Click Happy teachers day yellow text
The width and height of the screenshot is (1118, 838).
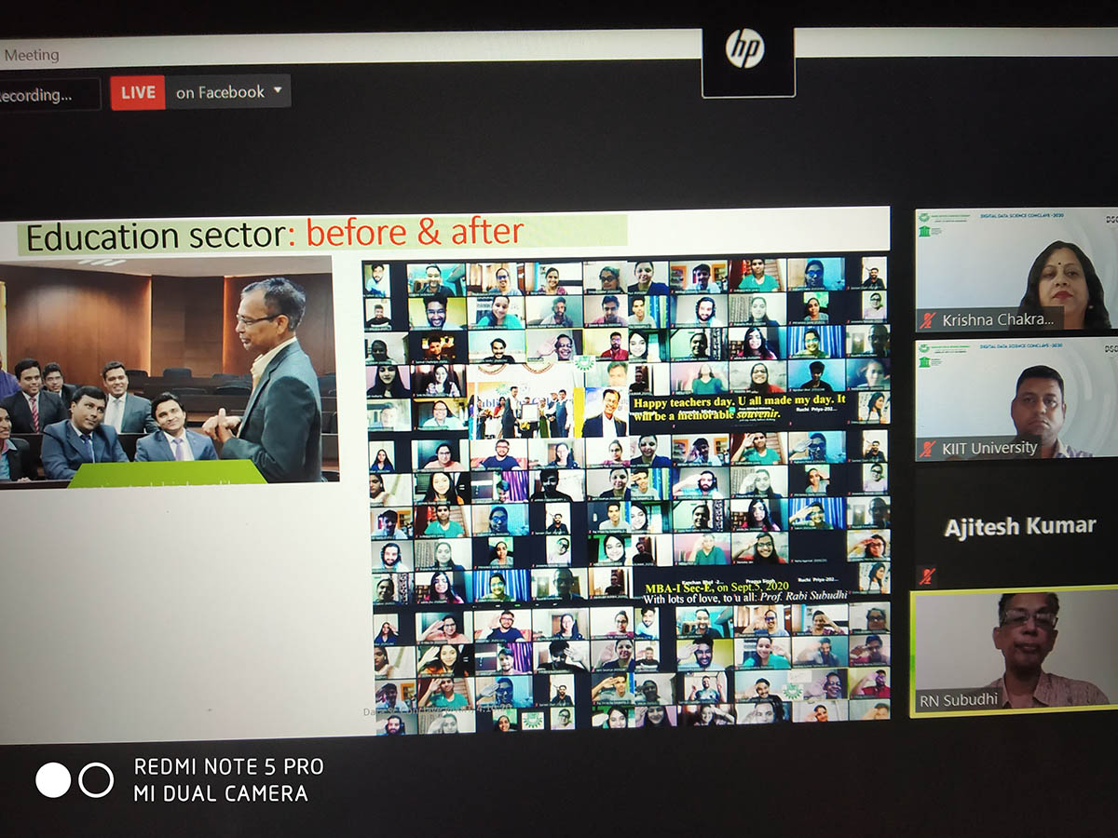coord(739,411)
